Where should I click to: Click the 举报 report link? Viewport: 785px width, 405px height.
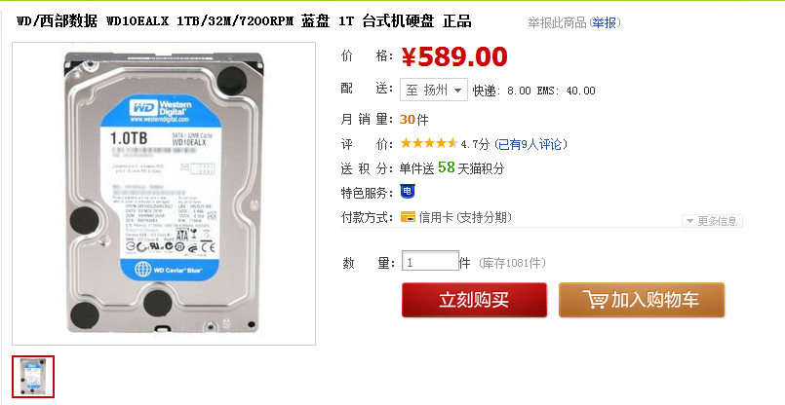(605, 23)
